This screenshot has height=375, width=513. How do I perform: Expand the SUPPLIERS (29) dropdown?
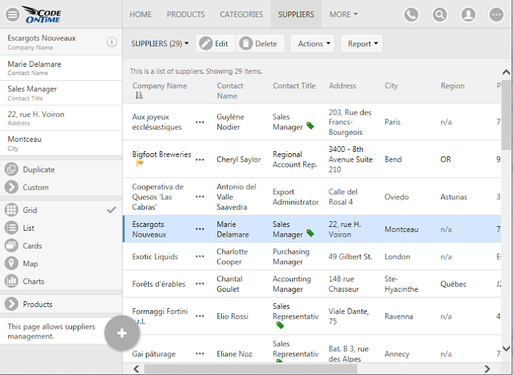(160, 44)
